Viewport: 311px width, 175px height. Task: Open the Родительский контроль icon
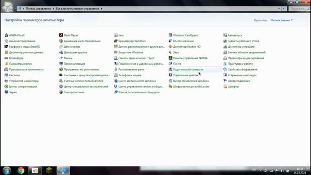coord(170,70)
